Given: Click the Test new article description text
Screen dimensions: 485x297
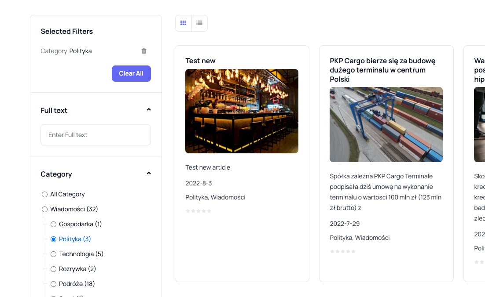Looking at the screenshot, I should coord(208,168).
